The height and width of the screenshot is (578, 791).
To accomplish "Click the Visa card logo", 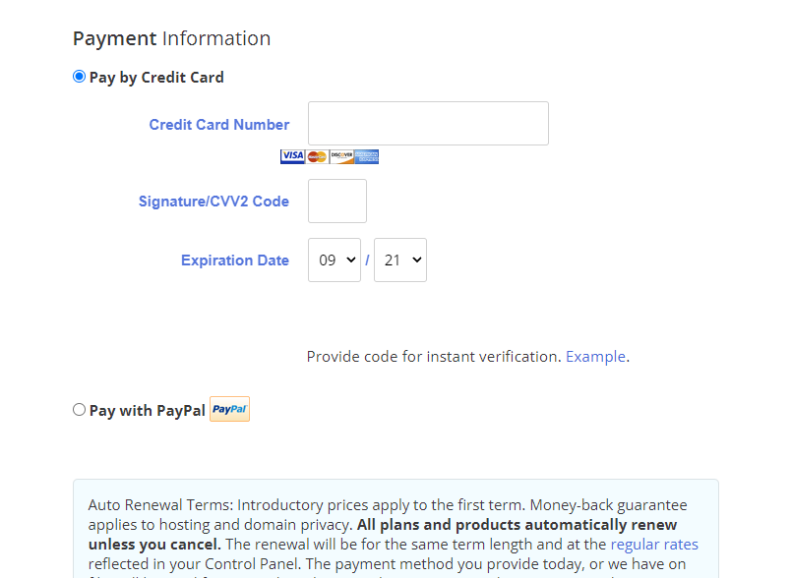I will point(292,156).
